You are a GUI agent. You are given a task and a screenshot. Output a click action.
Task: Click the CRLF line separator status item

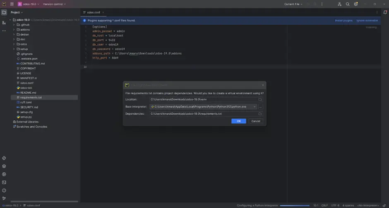coord(324,206)
